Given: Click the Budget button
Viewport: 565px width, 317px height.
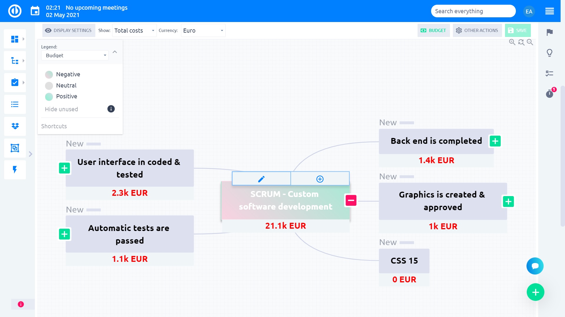Looking at the screenshot, I should pyautogui.click(x=433, y=30).
